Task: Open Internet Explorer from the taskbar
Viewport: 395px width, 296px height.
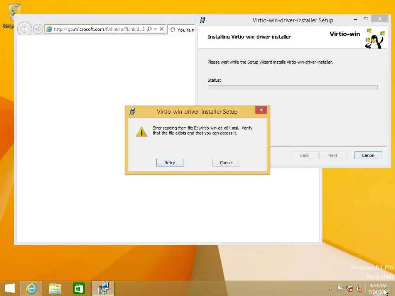Action: pos(31,288)
